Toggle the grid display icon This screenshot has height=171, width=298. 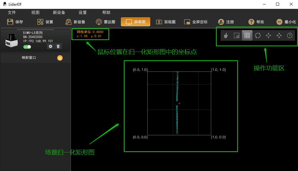click(247, 35)
